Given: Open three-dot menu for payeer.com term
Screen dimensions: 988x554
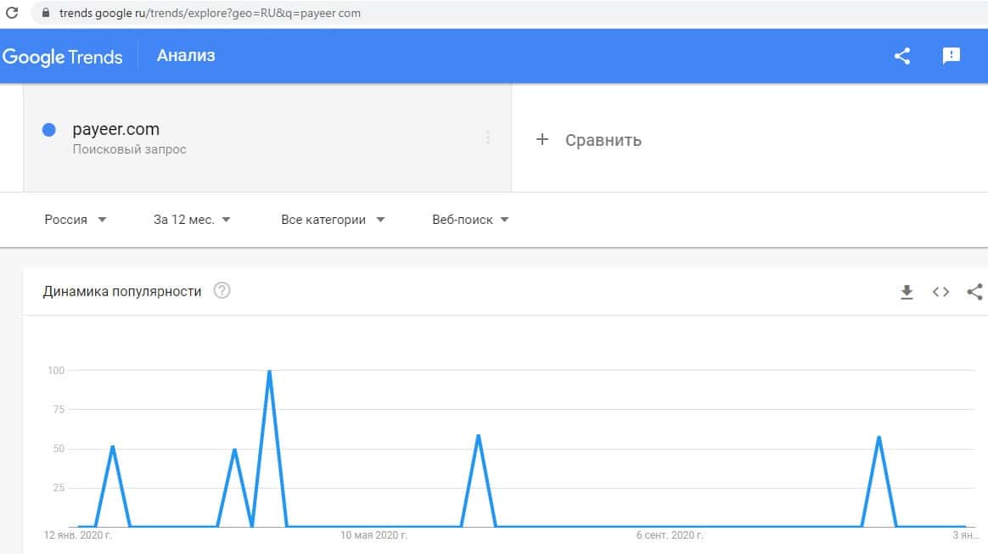Looking at the screenshot, I should click(487, 137).
